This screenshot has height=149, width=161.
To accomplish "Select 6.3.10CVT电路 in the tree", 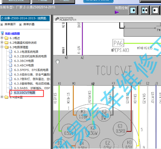I will click(x=25, y=93).
